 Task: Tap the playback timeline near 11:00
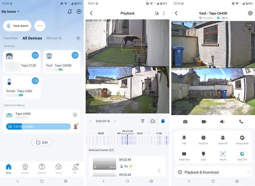(159, 140)
